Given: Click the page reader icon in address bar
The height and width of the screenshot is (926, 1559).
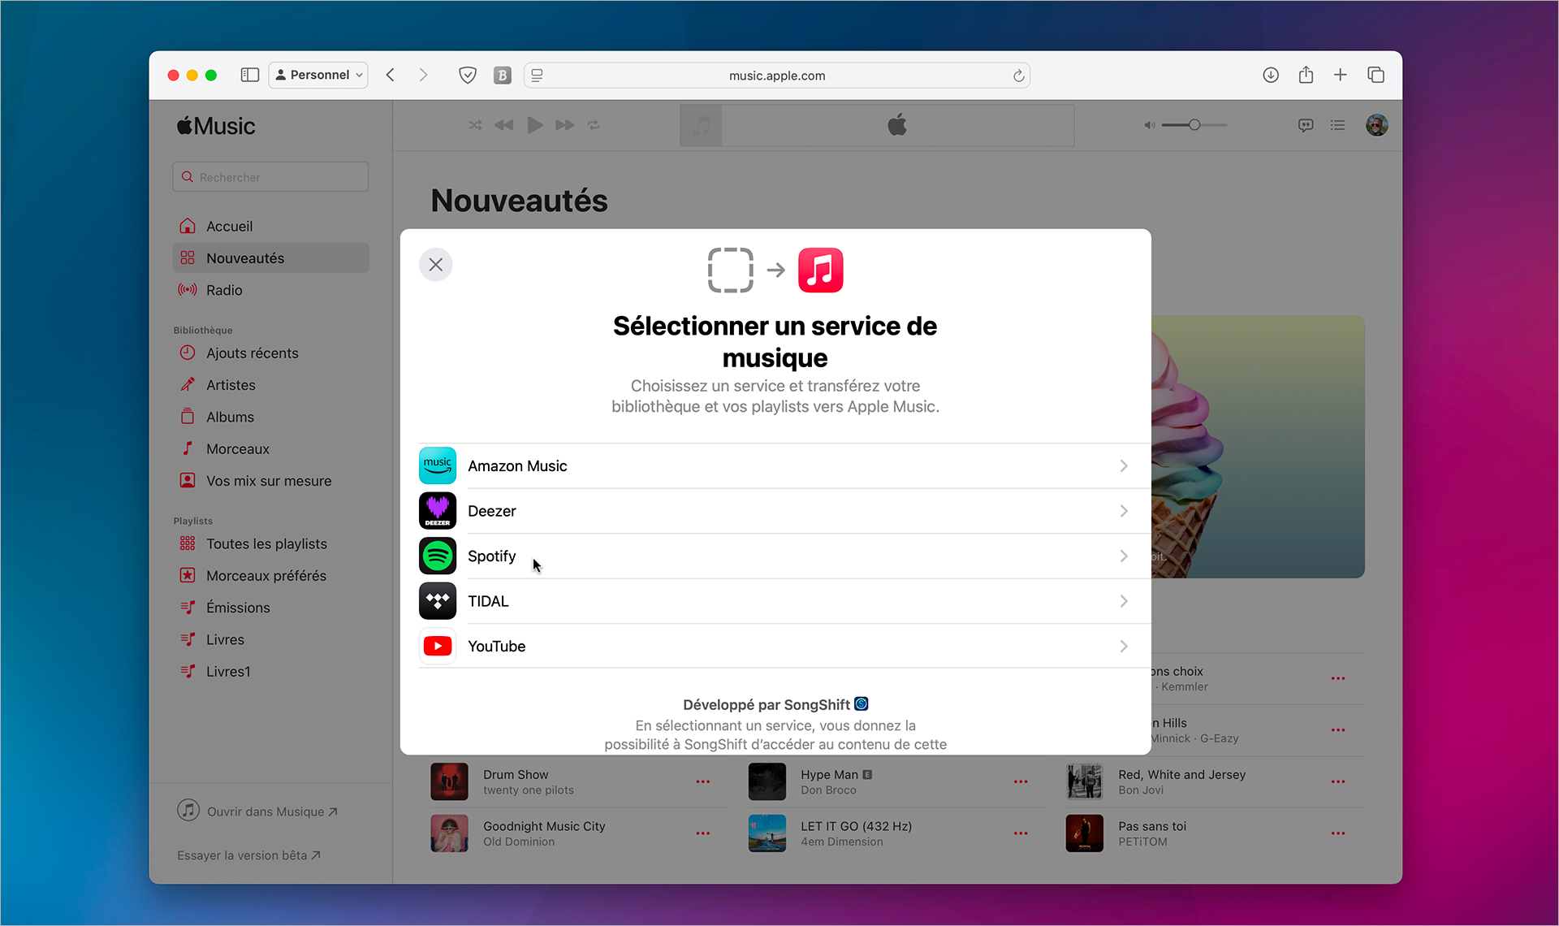Looking at the screenshot, I should coord(537,76).
